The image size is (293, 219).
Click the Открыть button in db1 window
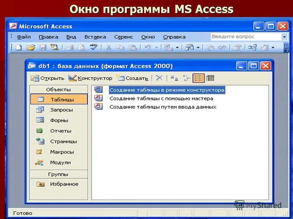pos(48,78)
